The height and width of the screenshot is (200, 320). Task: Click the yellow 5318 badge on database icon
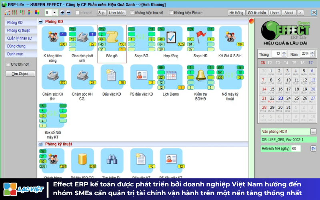92,166
